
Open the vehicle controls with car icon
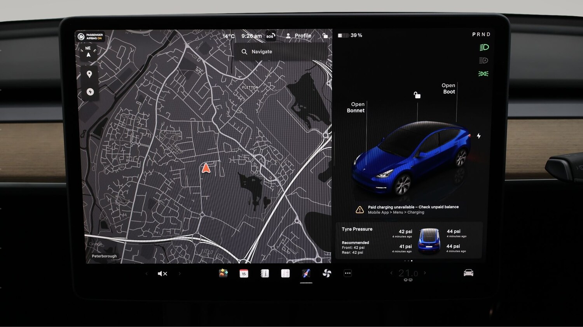pos(468,273)
